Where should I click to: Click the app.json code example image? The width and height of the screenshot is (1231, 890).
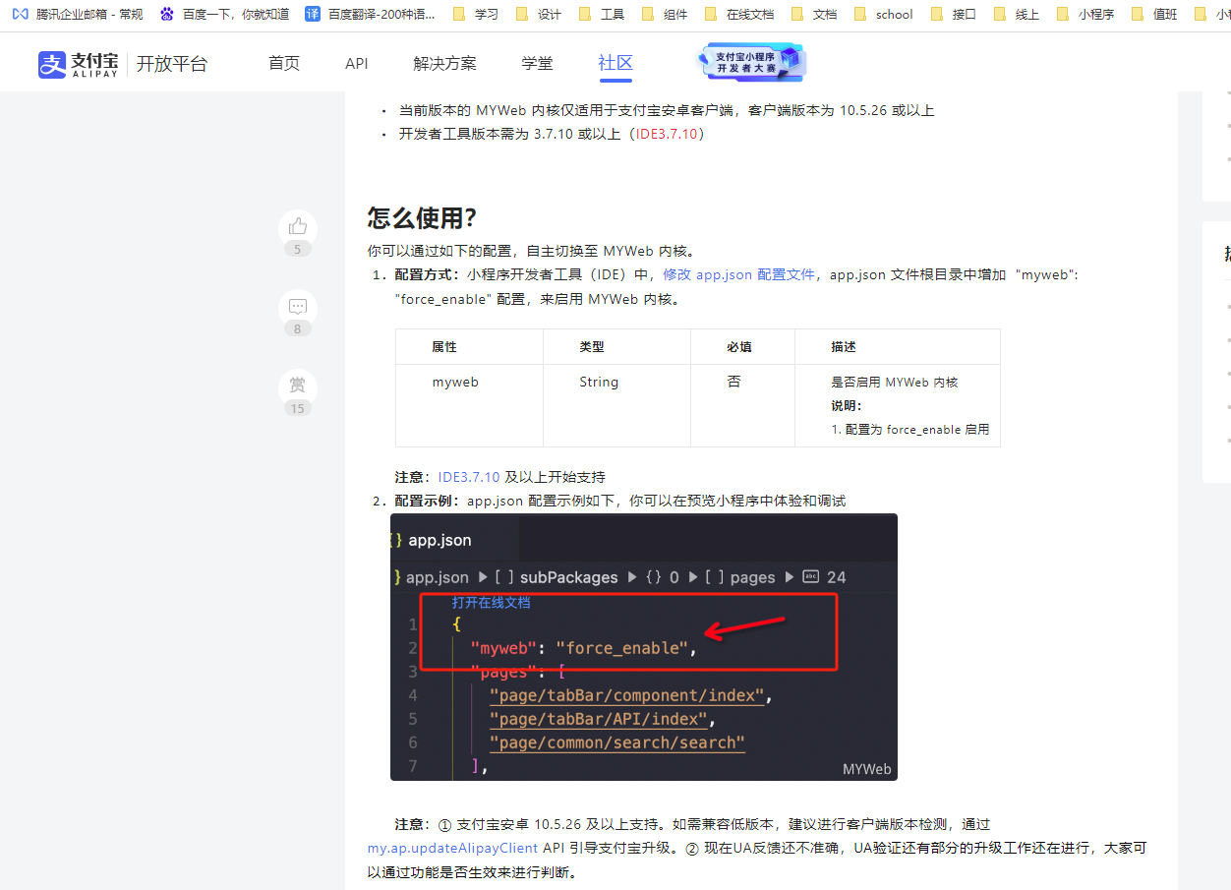coord(644,647)
